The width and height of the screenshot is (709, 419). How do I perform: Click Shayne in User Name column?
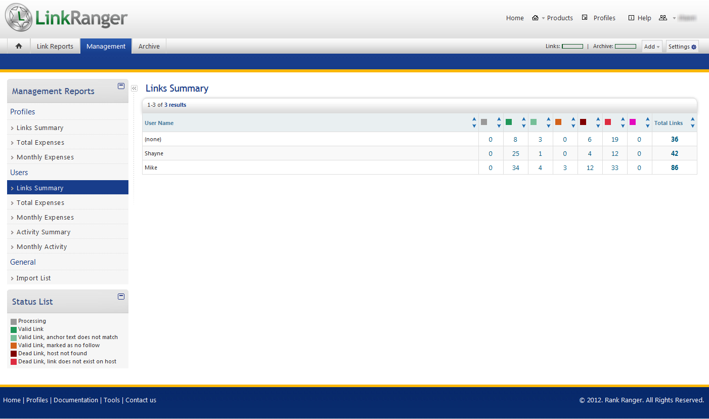154,153
